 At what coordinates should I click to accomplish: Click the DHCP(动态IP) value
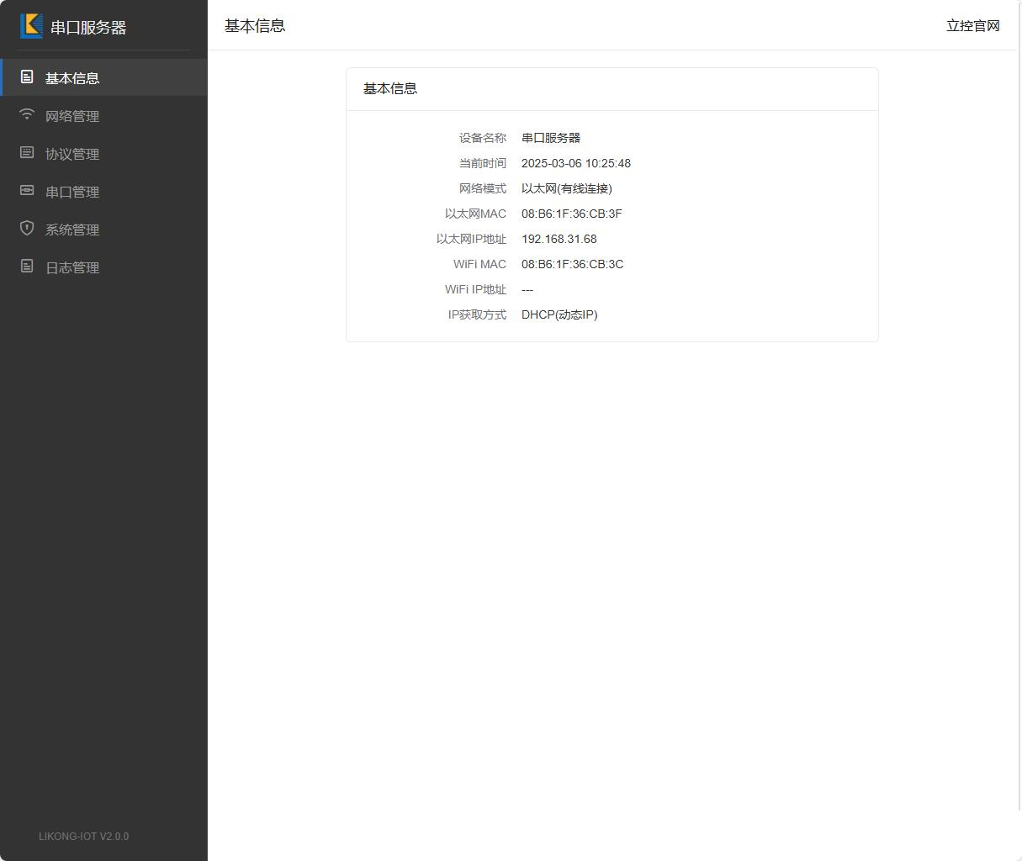tap(559, 314)
